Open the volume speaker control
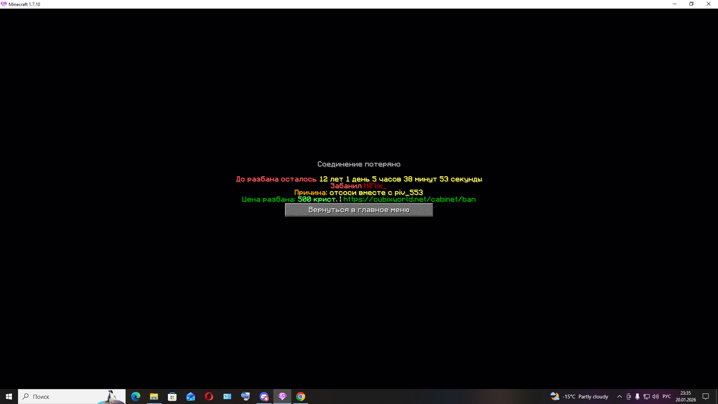Screen dimensions: 718x404 coord(655,397)
